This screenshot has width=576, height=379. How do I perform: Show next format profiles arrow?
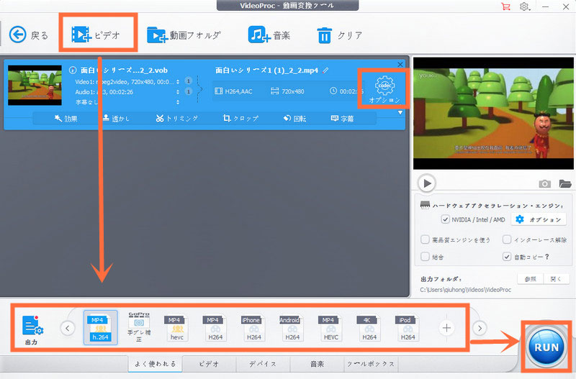click(480, 328)
